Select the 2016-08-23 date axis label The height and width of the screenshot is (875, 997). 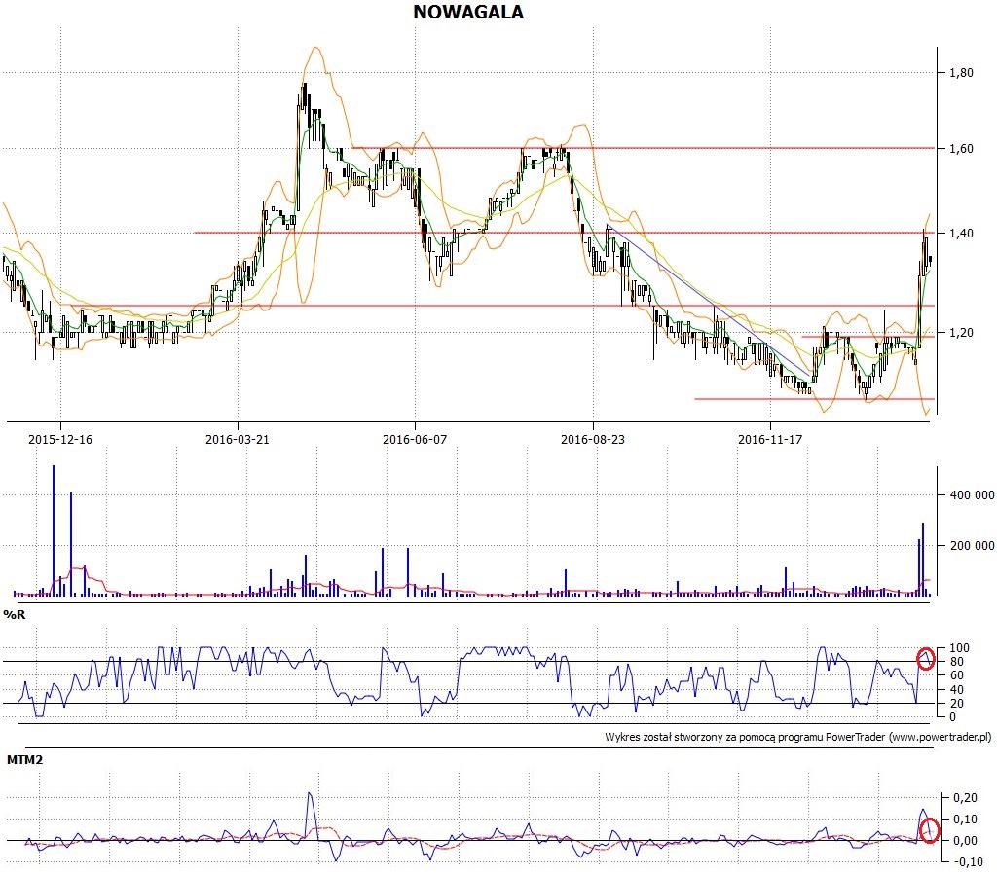pos(593,439)
